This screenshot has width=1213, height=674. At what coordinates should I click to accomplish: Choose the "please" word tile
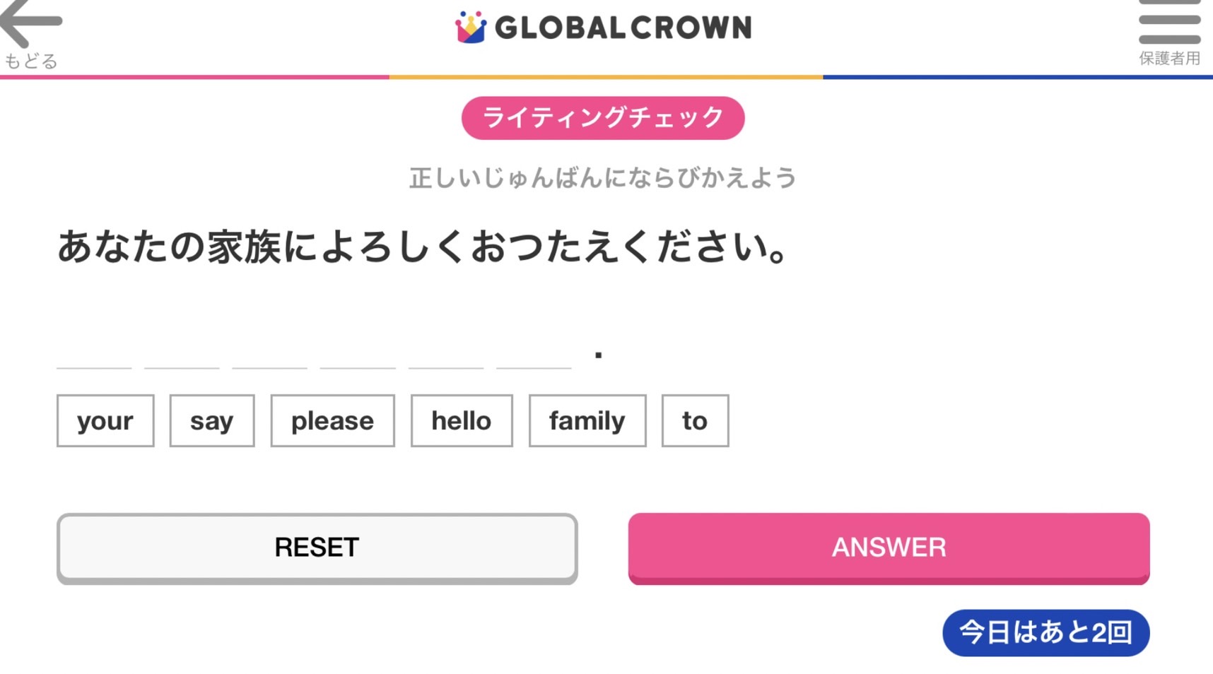(332, 421)
